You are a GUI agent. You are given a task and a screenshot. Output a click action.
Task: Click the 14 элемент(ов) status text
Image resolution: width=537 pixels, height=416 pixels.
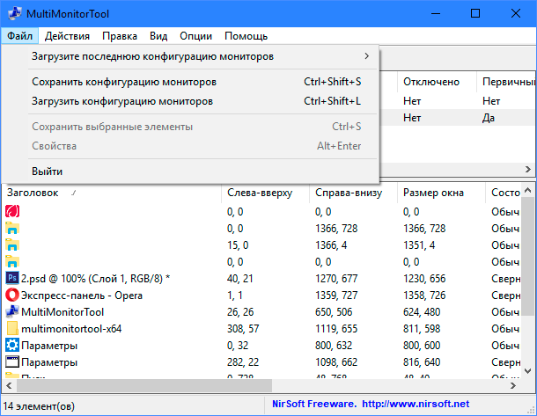39,406
